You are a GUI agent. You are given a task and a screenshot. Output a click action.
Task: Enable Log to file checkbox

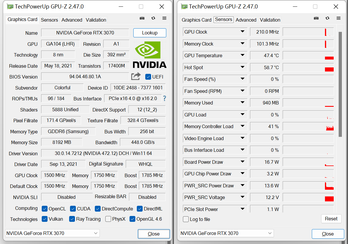click(x=186, y=219)
